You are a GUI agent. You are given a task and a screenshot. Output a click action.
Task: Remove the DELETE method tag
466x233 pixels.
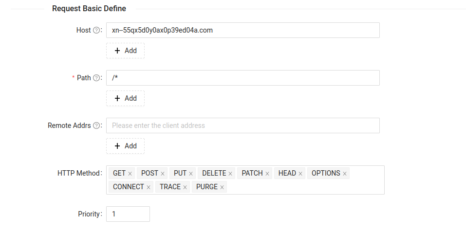pos(230,174)
